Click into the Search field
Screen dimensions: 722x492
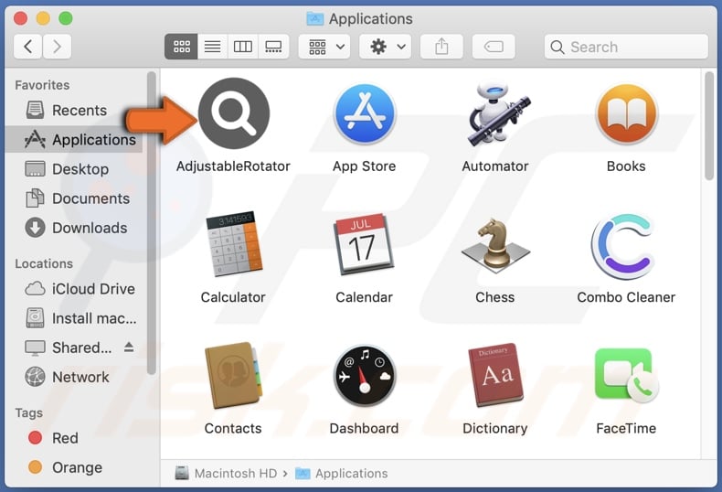(626, 47)
